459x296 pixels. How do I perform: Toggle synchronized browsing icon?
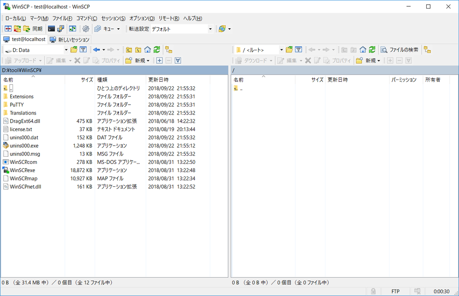pos(72,29)
